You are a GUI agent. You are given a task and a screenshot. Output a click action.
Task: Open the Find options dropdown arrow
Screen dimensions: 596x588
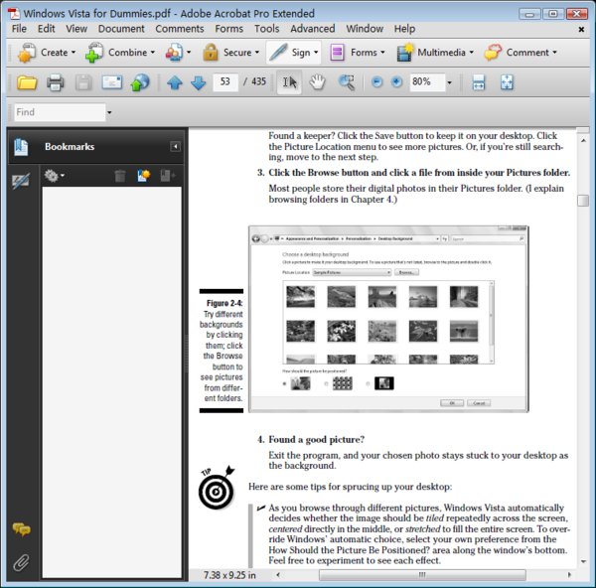(x=109, y=112)
